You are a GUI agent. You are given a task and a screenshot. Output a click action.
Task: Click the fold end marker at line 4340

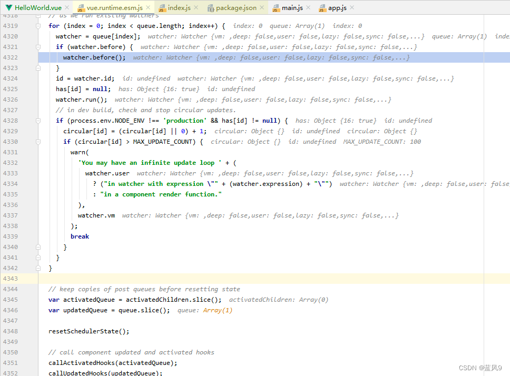point(37,246)
